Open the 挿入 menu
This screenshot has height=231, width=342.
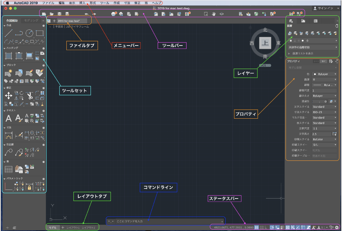click(x=82, y=3)
